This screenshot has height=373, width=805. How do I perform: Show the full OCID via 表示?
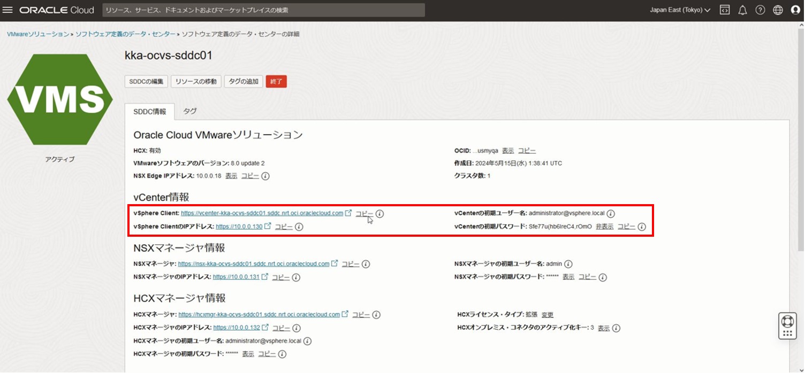point(507,151)
